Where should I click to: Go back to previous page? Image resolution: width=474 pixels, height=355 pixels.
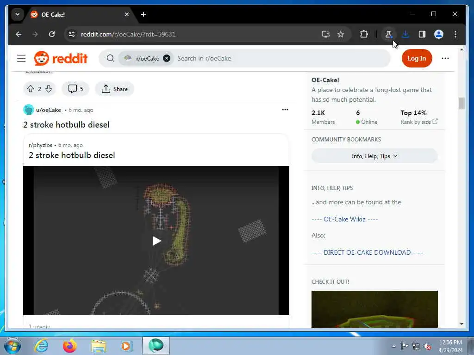click(x=19, y=34)
